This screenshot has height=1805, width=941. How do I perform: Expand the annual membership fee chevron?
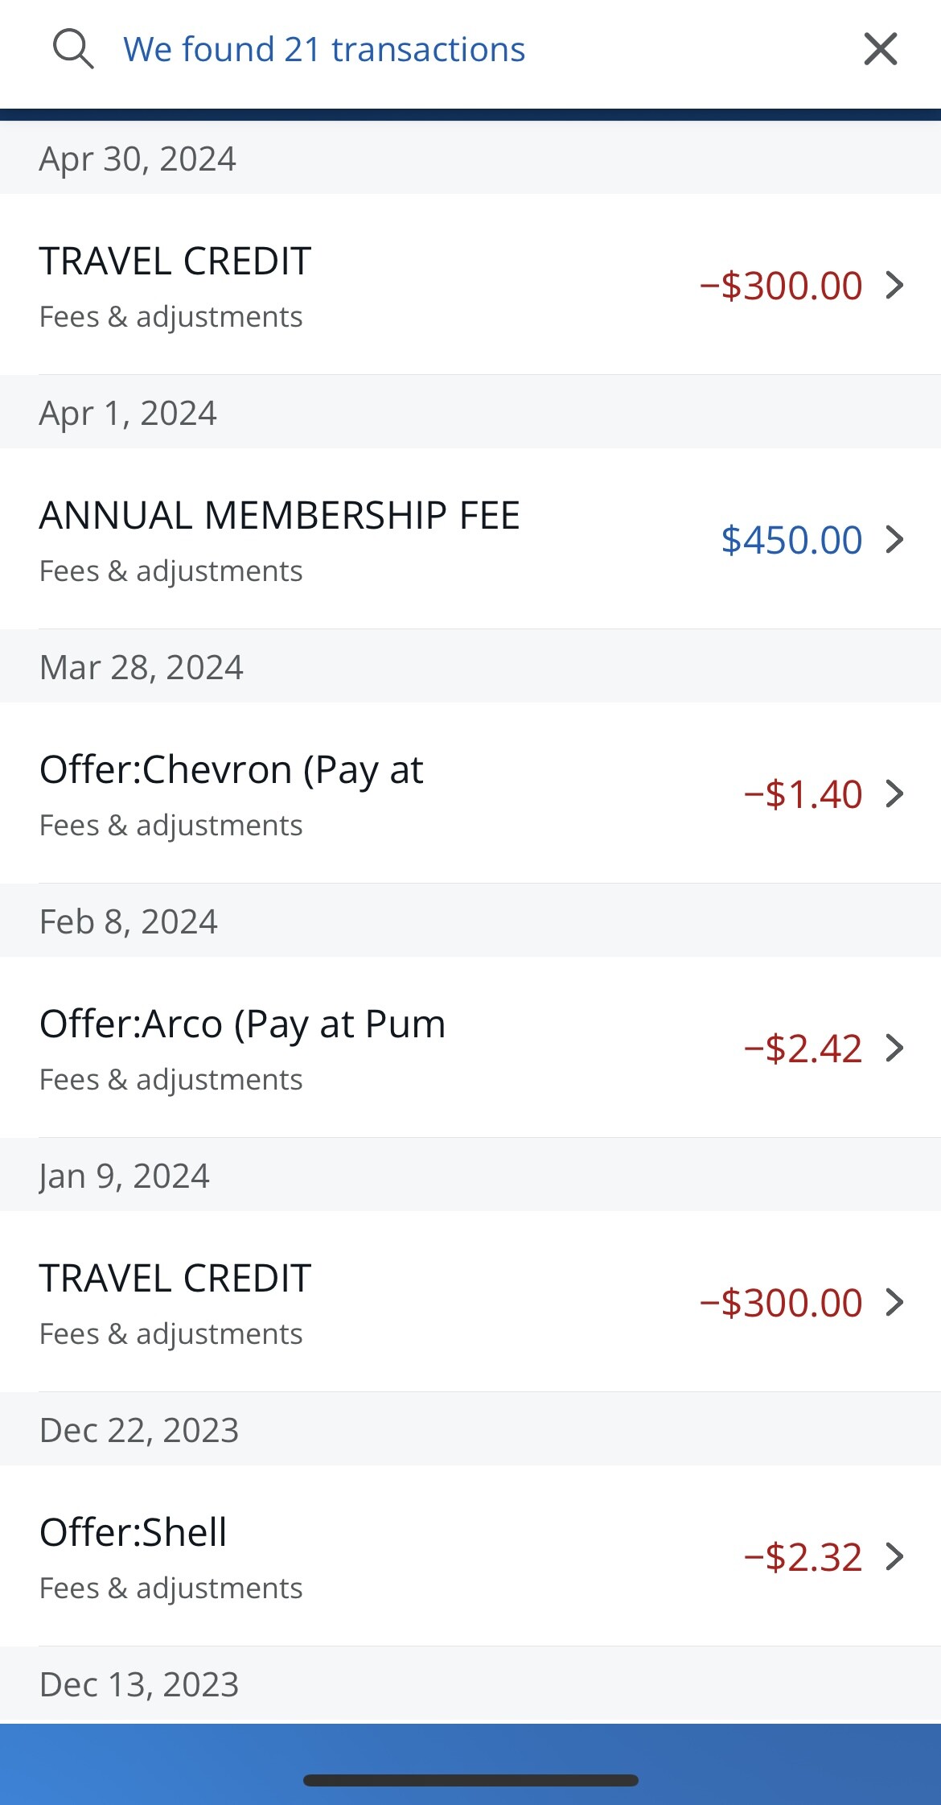894,539
